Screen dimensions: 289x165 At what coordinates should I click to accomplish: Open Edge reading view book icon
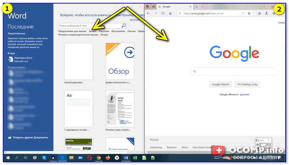[x=243, y=13]
